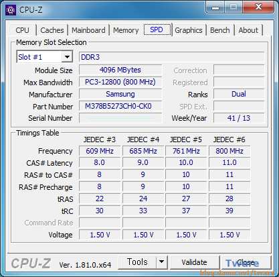Click CAS# Latency value 9.0
Viewport: 279px width, 277px height.
pos(143,162)
